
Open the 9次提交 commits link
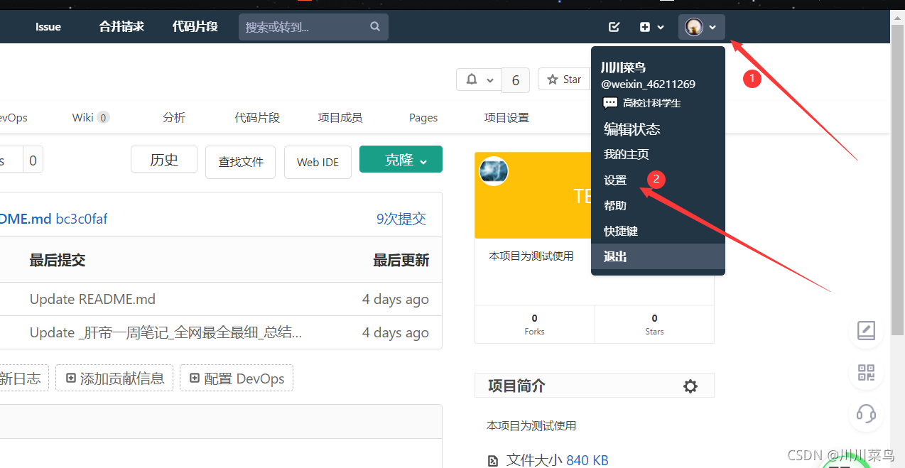401,219
